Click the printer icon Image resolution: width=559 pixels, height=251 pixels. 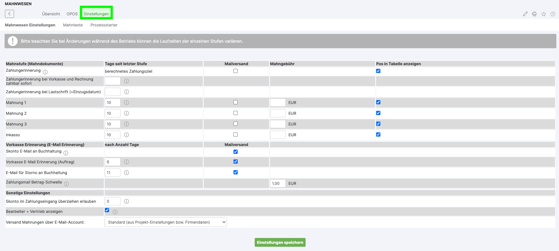click(534, 14)
